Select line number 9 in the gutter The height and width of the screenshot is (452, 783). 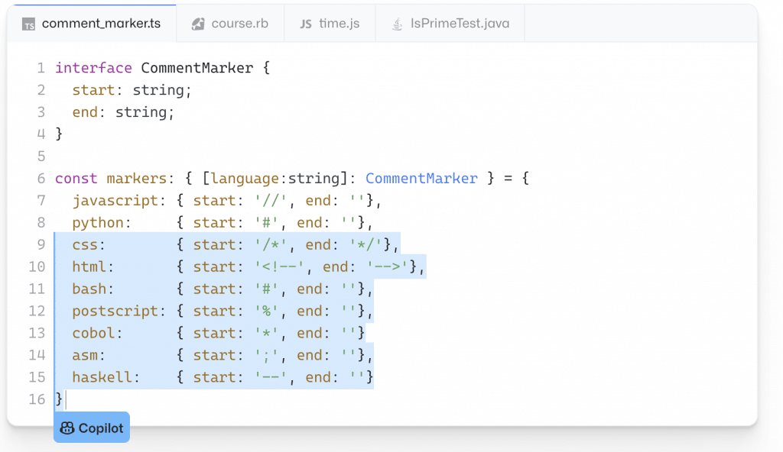tap(41, 245)
